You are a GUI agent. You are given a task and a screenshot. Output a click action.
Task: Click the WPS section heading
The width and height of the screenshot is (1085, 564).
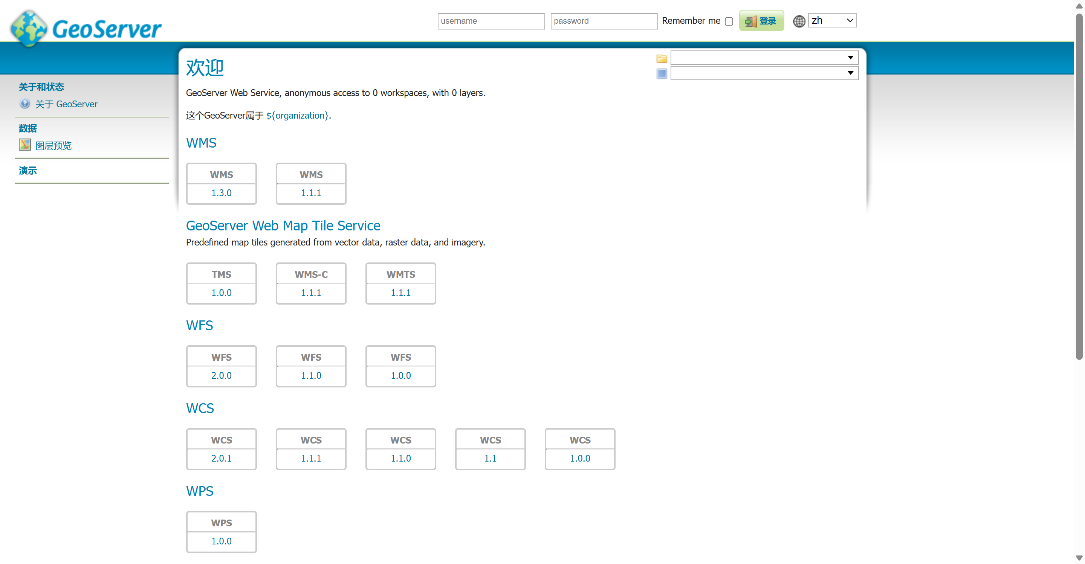pyautogui.click(x=200, y=491)
